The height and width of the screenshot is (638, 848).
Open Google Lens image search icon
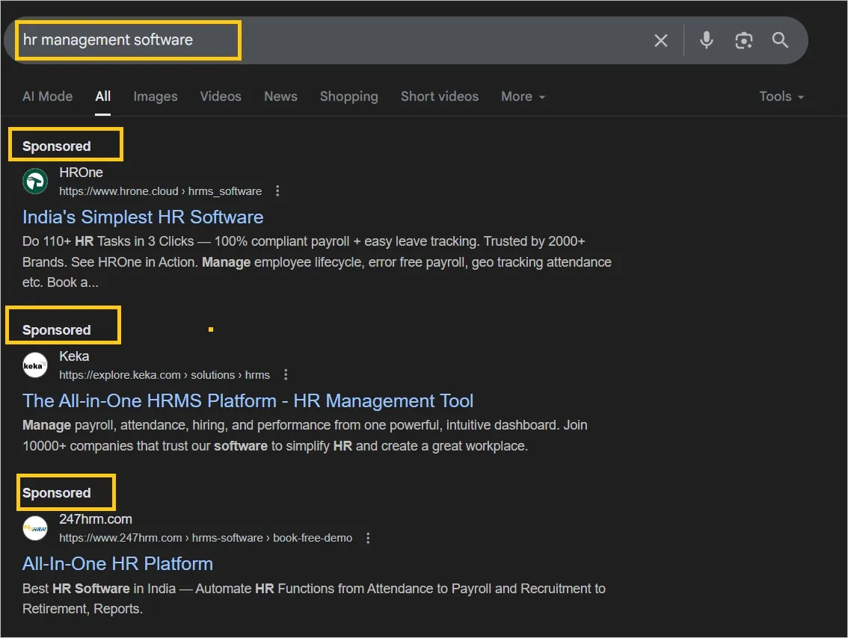[743, 40]
